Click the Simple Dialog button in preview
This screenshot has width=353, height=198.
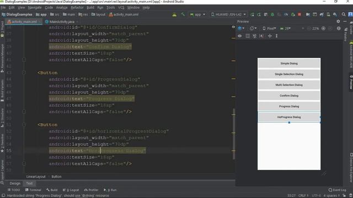coord(289,64)
